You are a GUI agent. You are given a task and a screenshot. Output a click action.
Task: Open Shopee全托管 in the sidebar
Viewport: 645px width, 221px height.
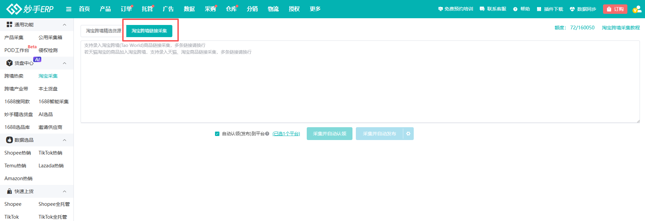(x=54, y=204)
